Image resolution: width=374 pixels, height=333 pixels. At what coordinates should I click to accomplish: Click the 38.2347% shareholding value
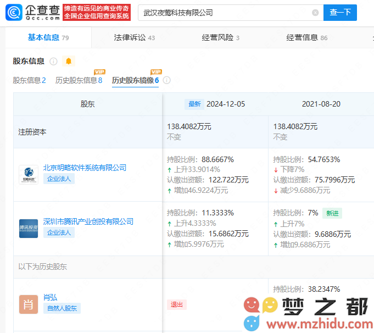pyautogui.click(x=324, y=289)
